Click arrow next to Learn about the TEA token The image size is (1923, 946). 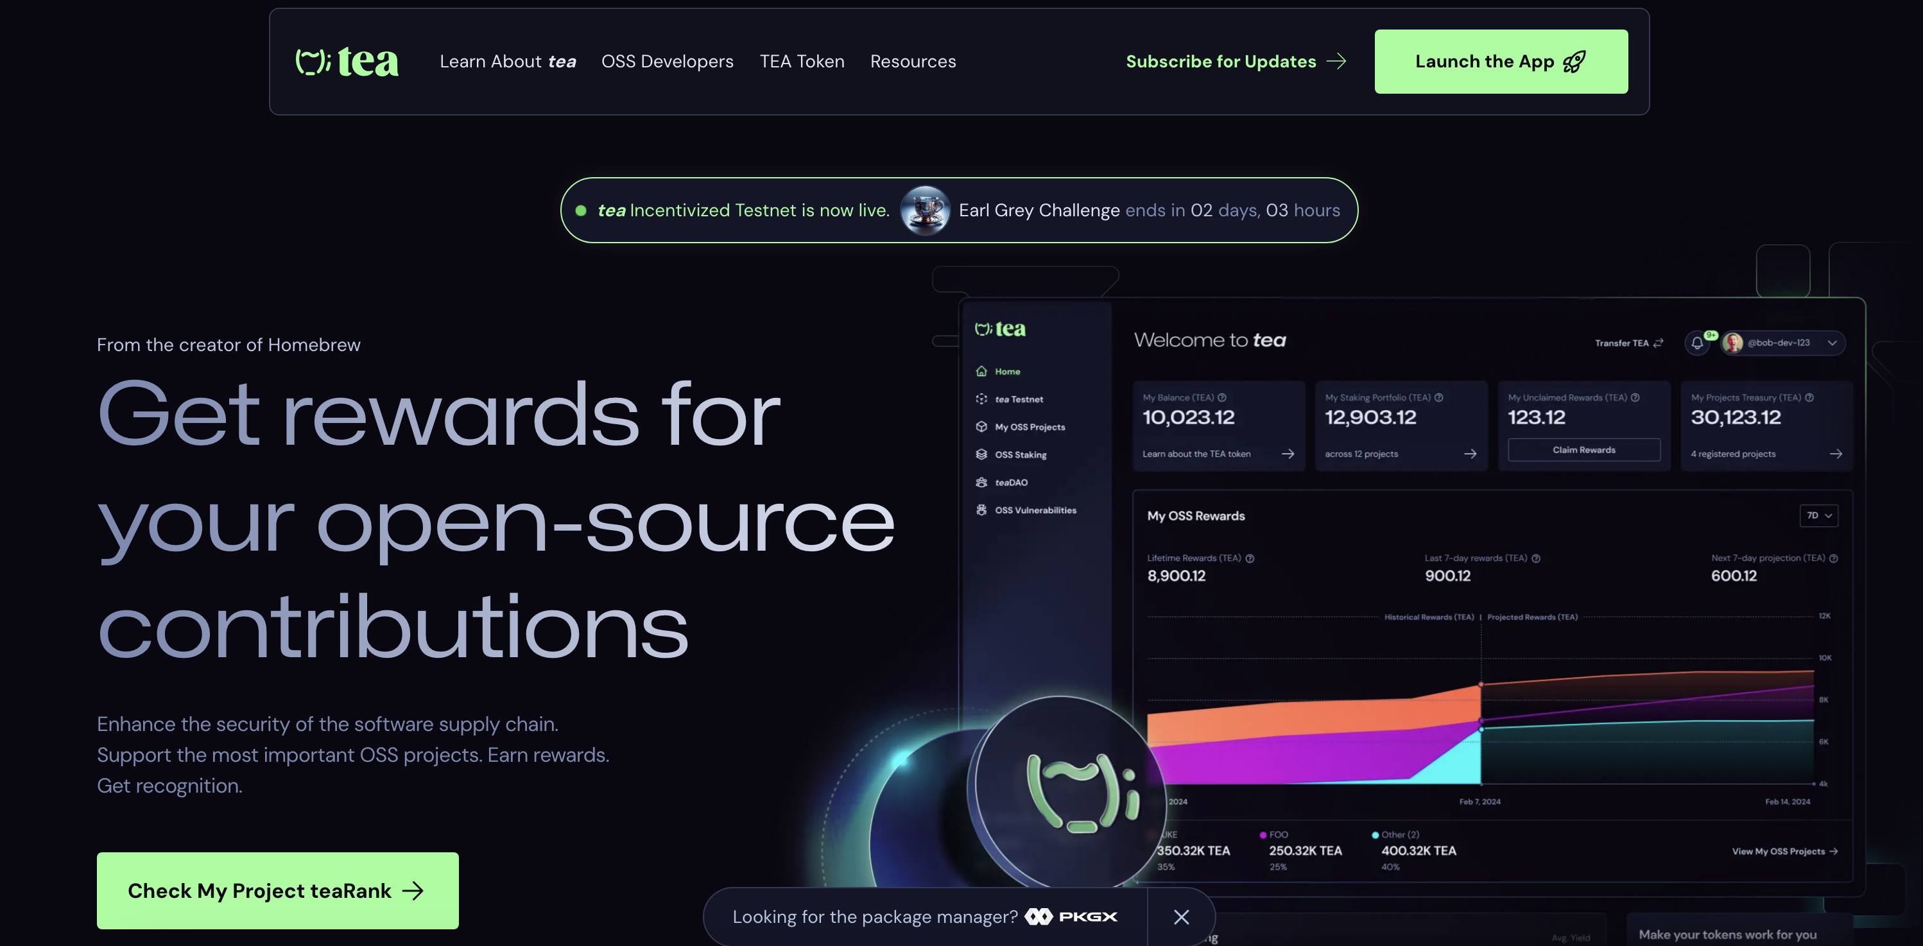[1288, 454]
